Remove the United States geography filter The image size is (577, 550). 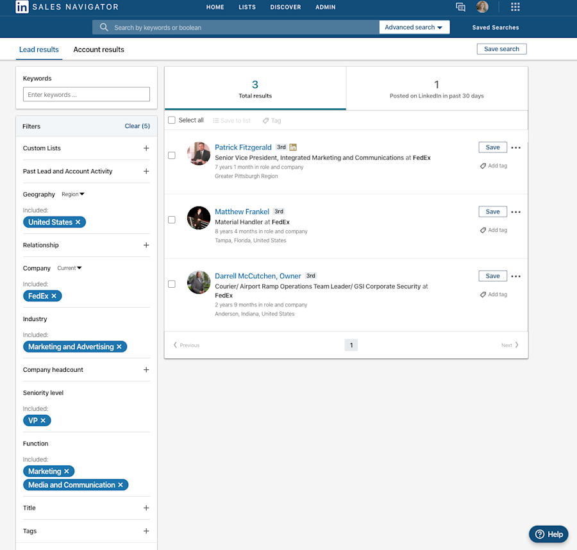click(x=78, y=222)
